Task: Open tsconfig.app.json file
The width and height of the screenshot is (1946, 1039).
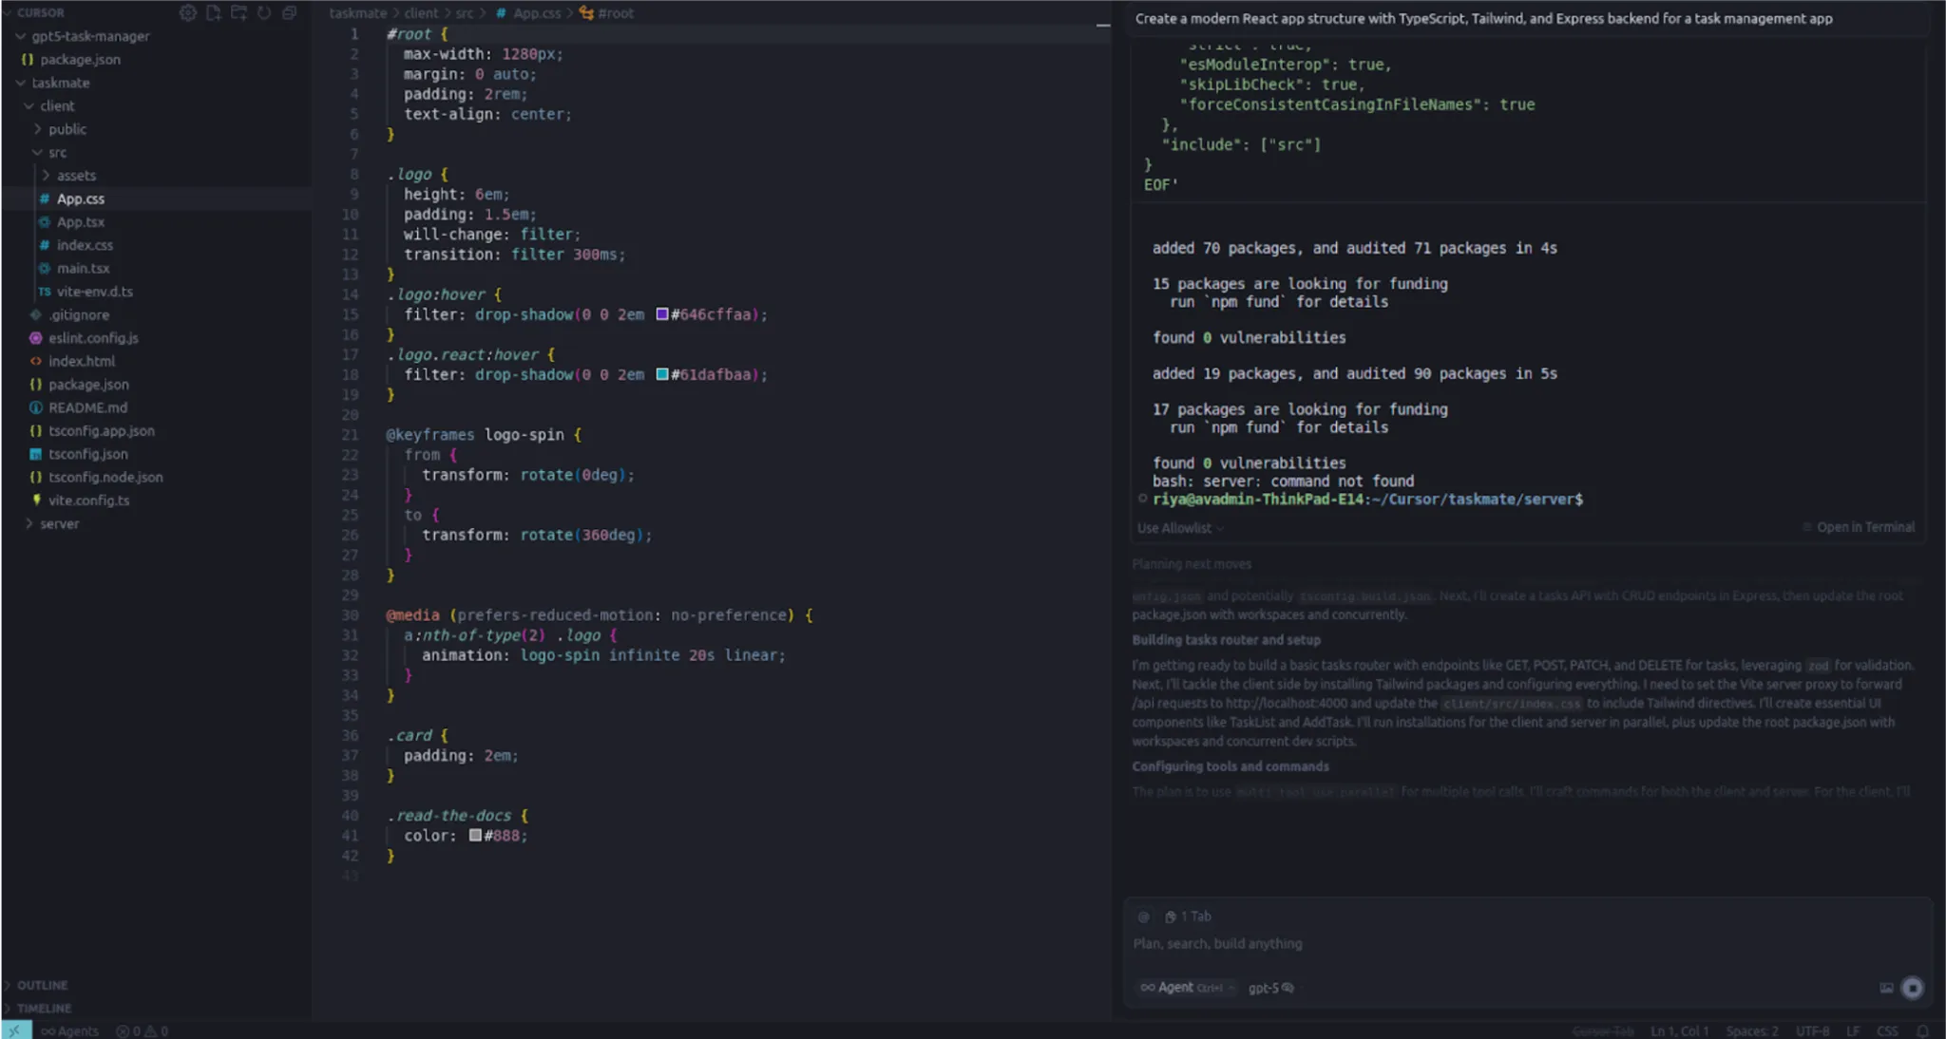Action: point(101,430)
